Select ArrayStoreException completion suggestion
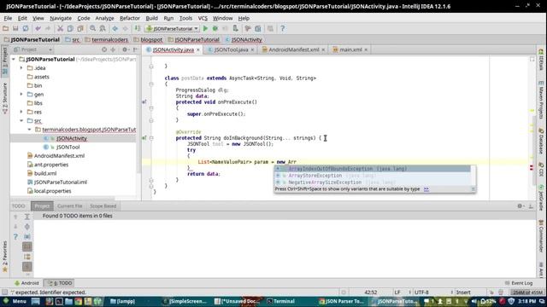547x307 pixels. (x=373, y=176)
